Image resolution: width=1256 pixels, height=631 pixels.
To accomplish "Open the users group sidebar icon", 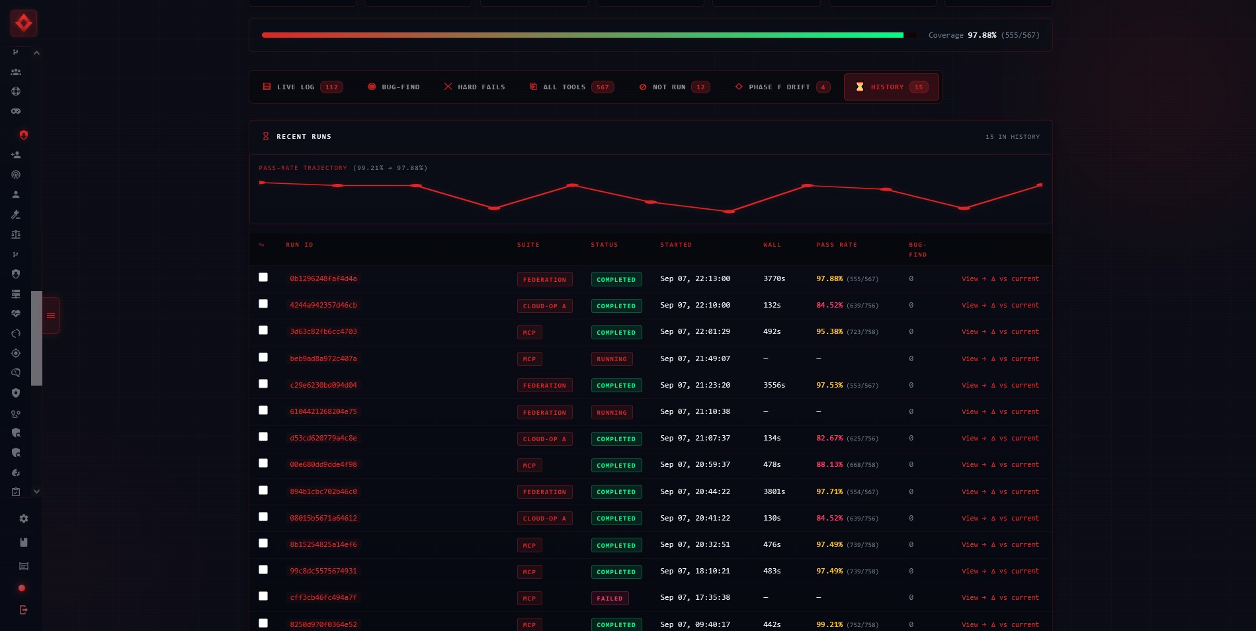I will coord(16,72).
